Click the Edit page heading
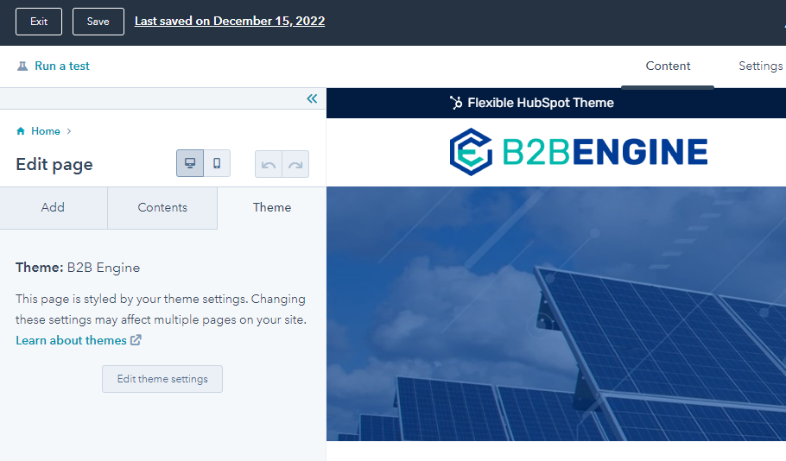The height and width of the screenshot is (461, 786). 54,164
